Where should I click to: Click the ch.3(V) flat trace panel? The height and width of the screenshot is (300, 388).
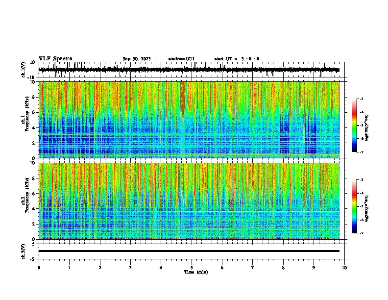tap(193, 251)
